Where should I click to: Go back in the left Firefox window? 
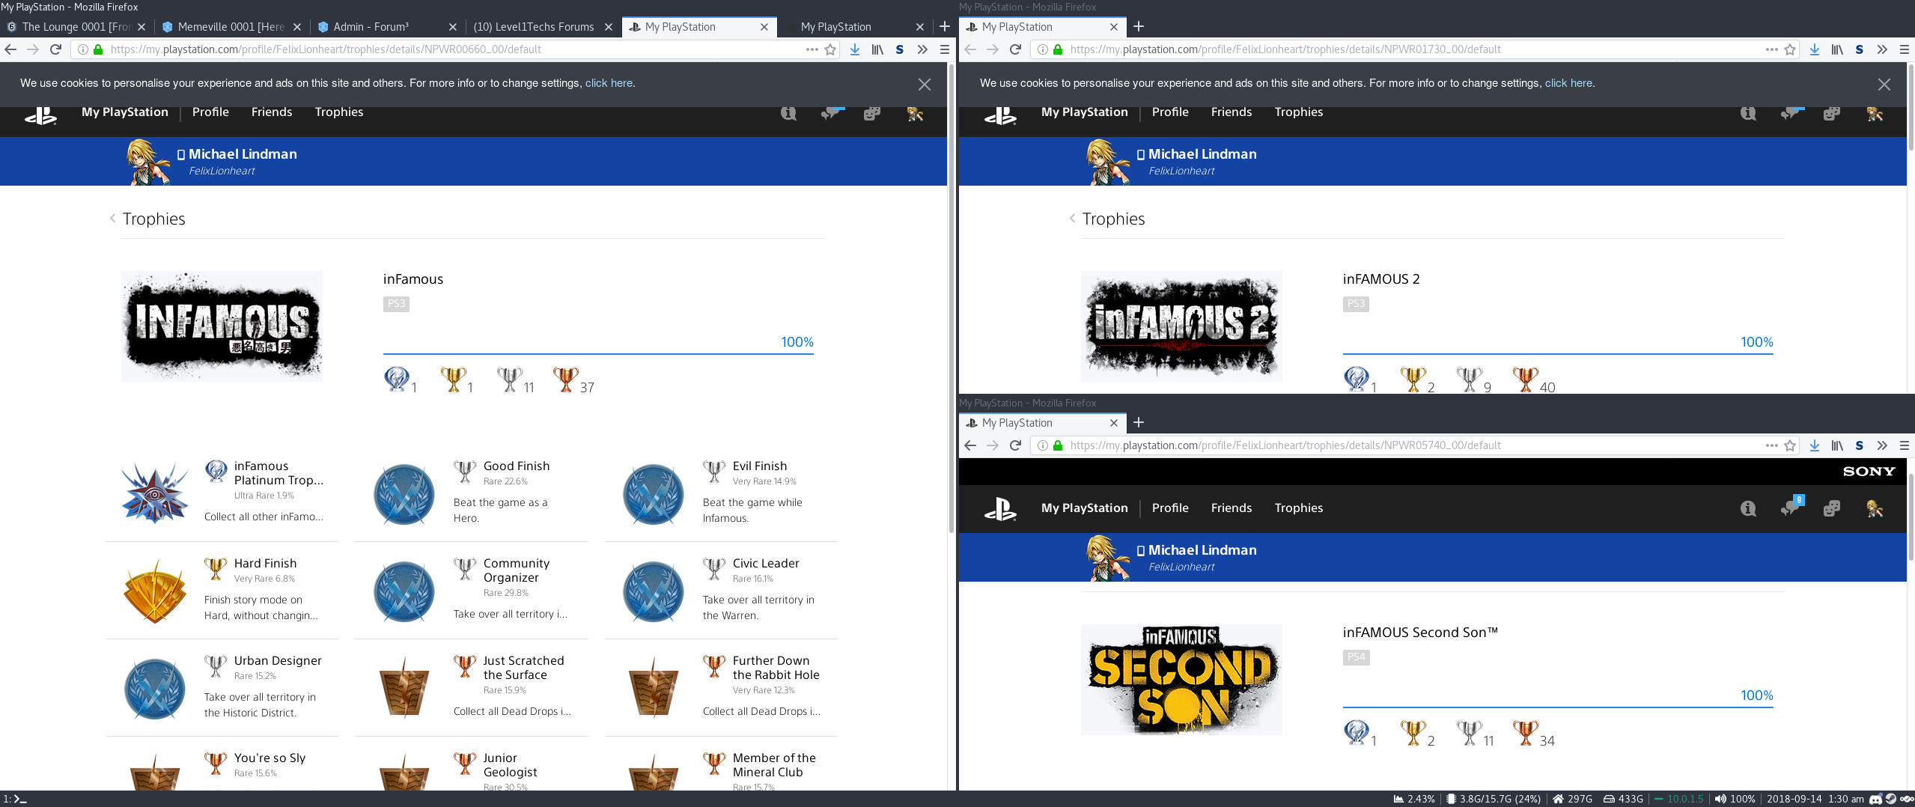10,49
